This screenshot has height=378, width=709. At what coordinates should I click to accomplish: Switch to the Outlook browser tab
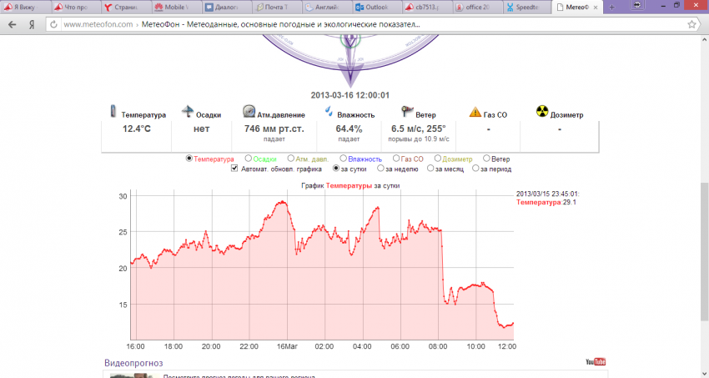[x=375, y=7]
